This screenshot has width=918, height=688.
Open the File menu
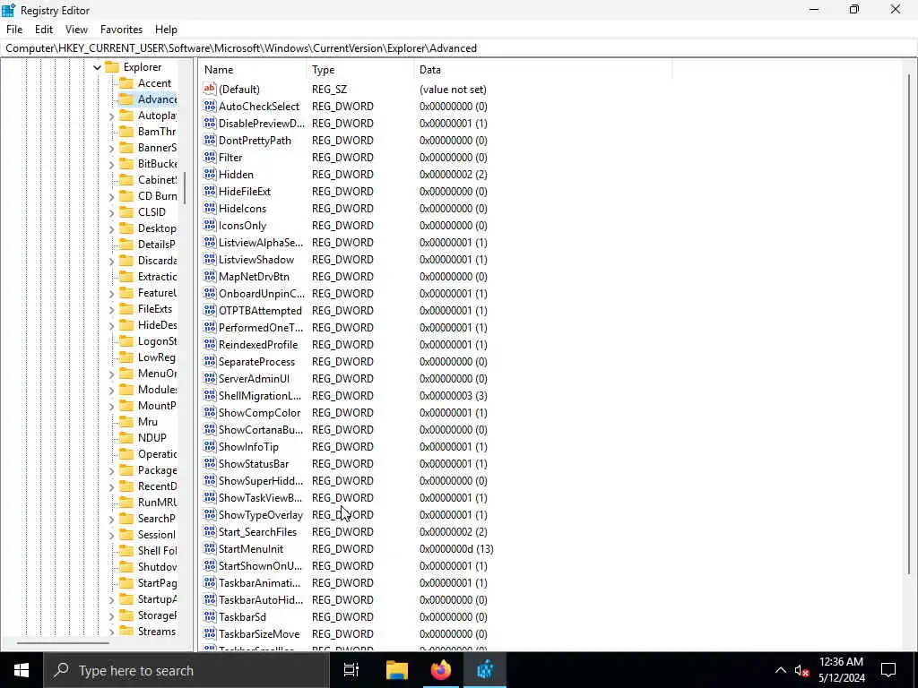[x=14, y=30]
